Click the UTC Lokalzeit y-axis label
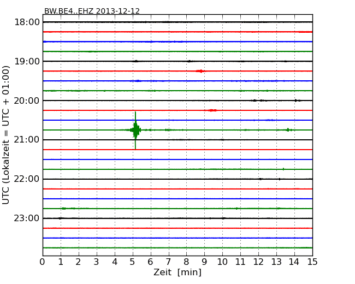 tap(7, 134)
